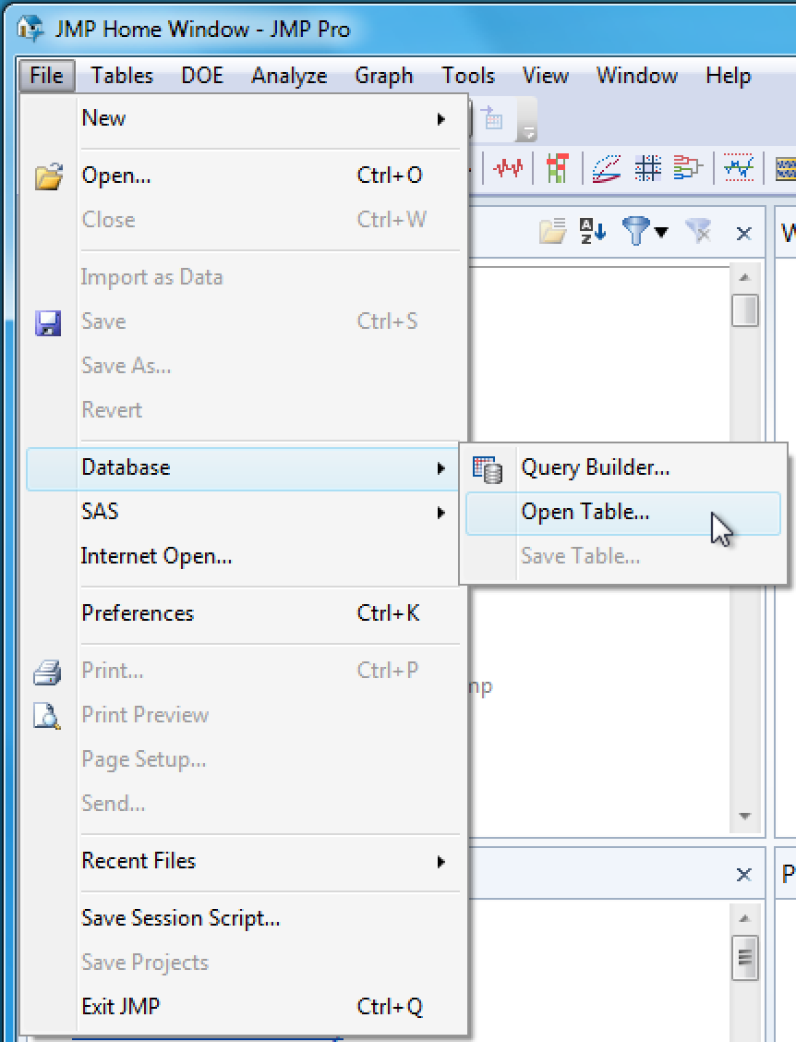Viewport: 796px width, 1042px height.
Task: Click the open folder icon beside Open...
Action: click(49, 176)
